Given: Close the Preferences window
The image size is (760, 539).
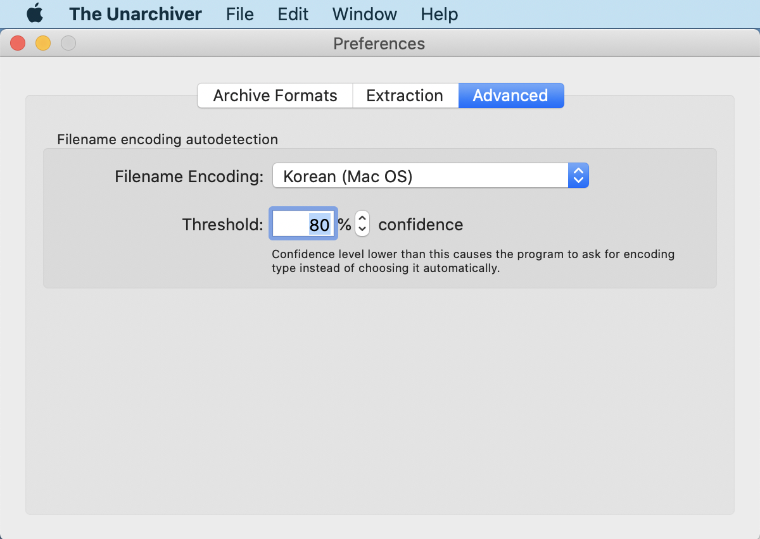Looking at the screenshot, I should click(18, 43).
